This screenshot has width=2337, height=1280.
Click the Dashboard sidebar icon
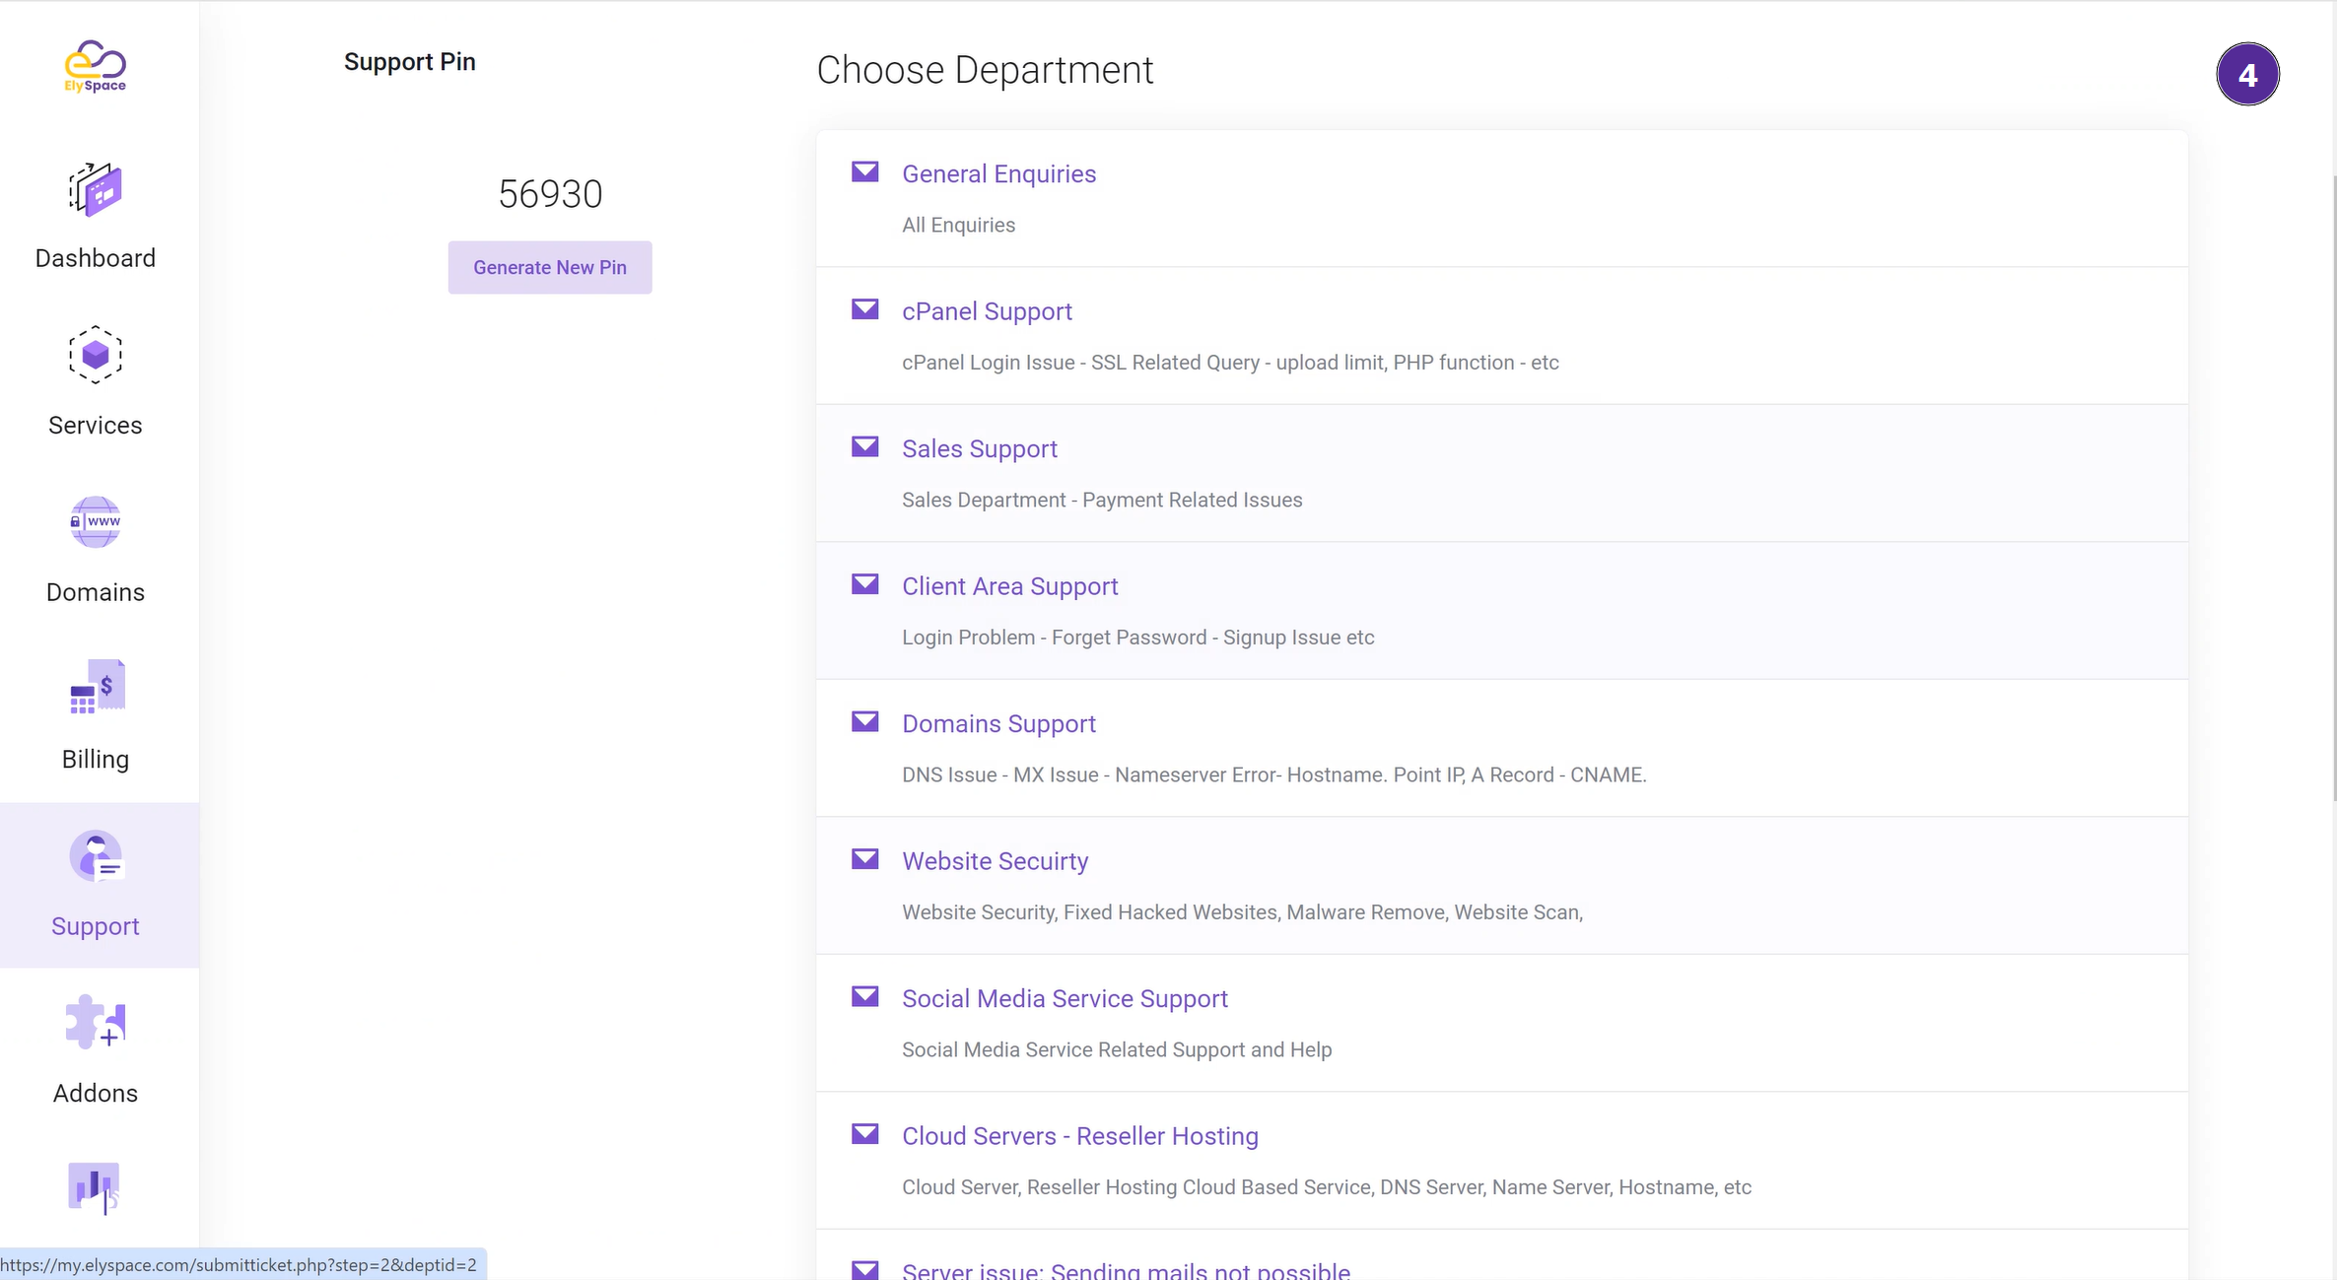tap(95, 187)
